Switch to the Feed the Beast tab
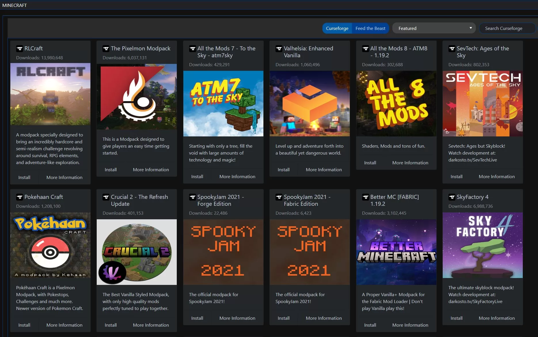The height and width of the screenshot is (337, 538). point(370,28)
